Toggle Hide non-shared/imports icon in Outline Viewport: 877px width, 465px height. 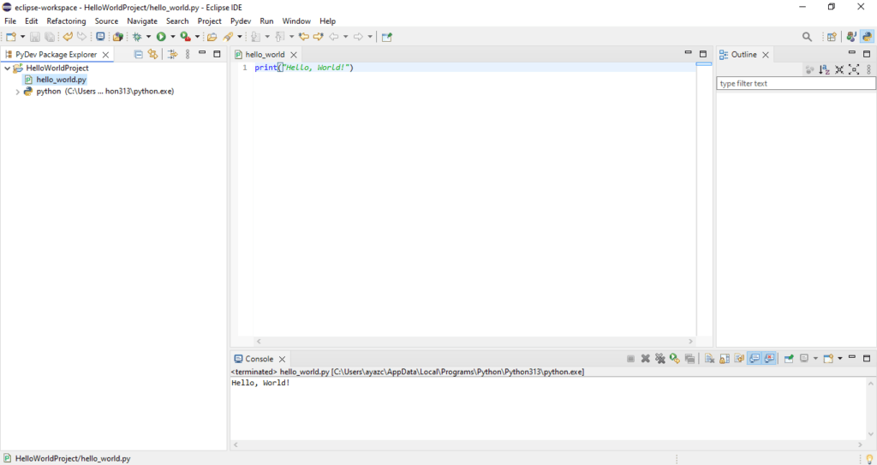tap(810, 70)
